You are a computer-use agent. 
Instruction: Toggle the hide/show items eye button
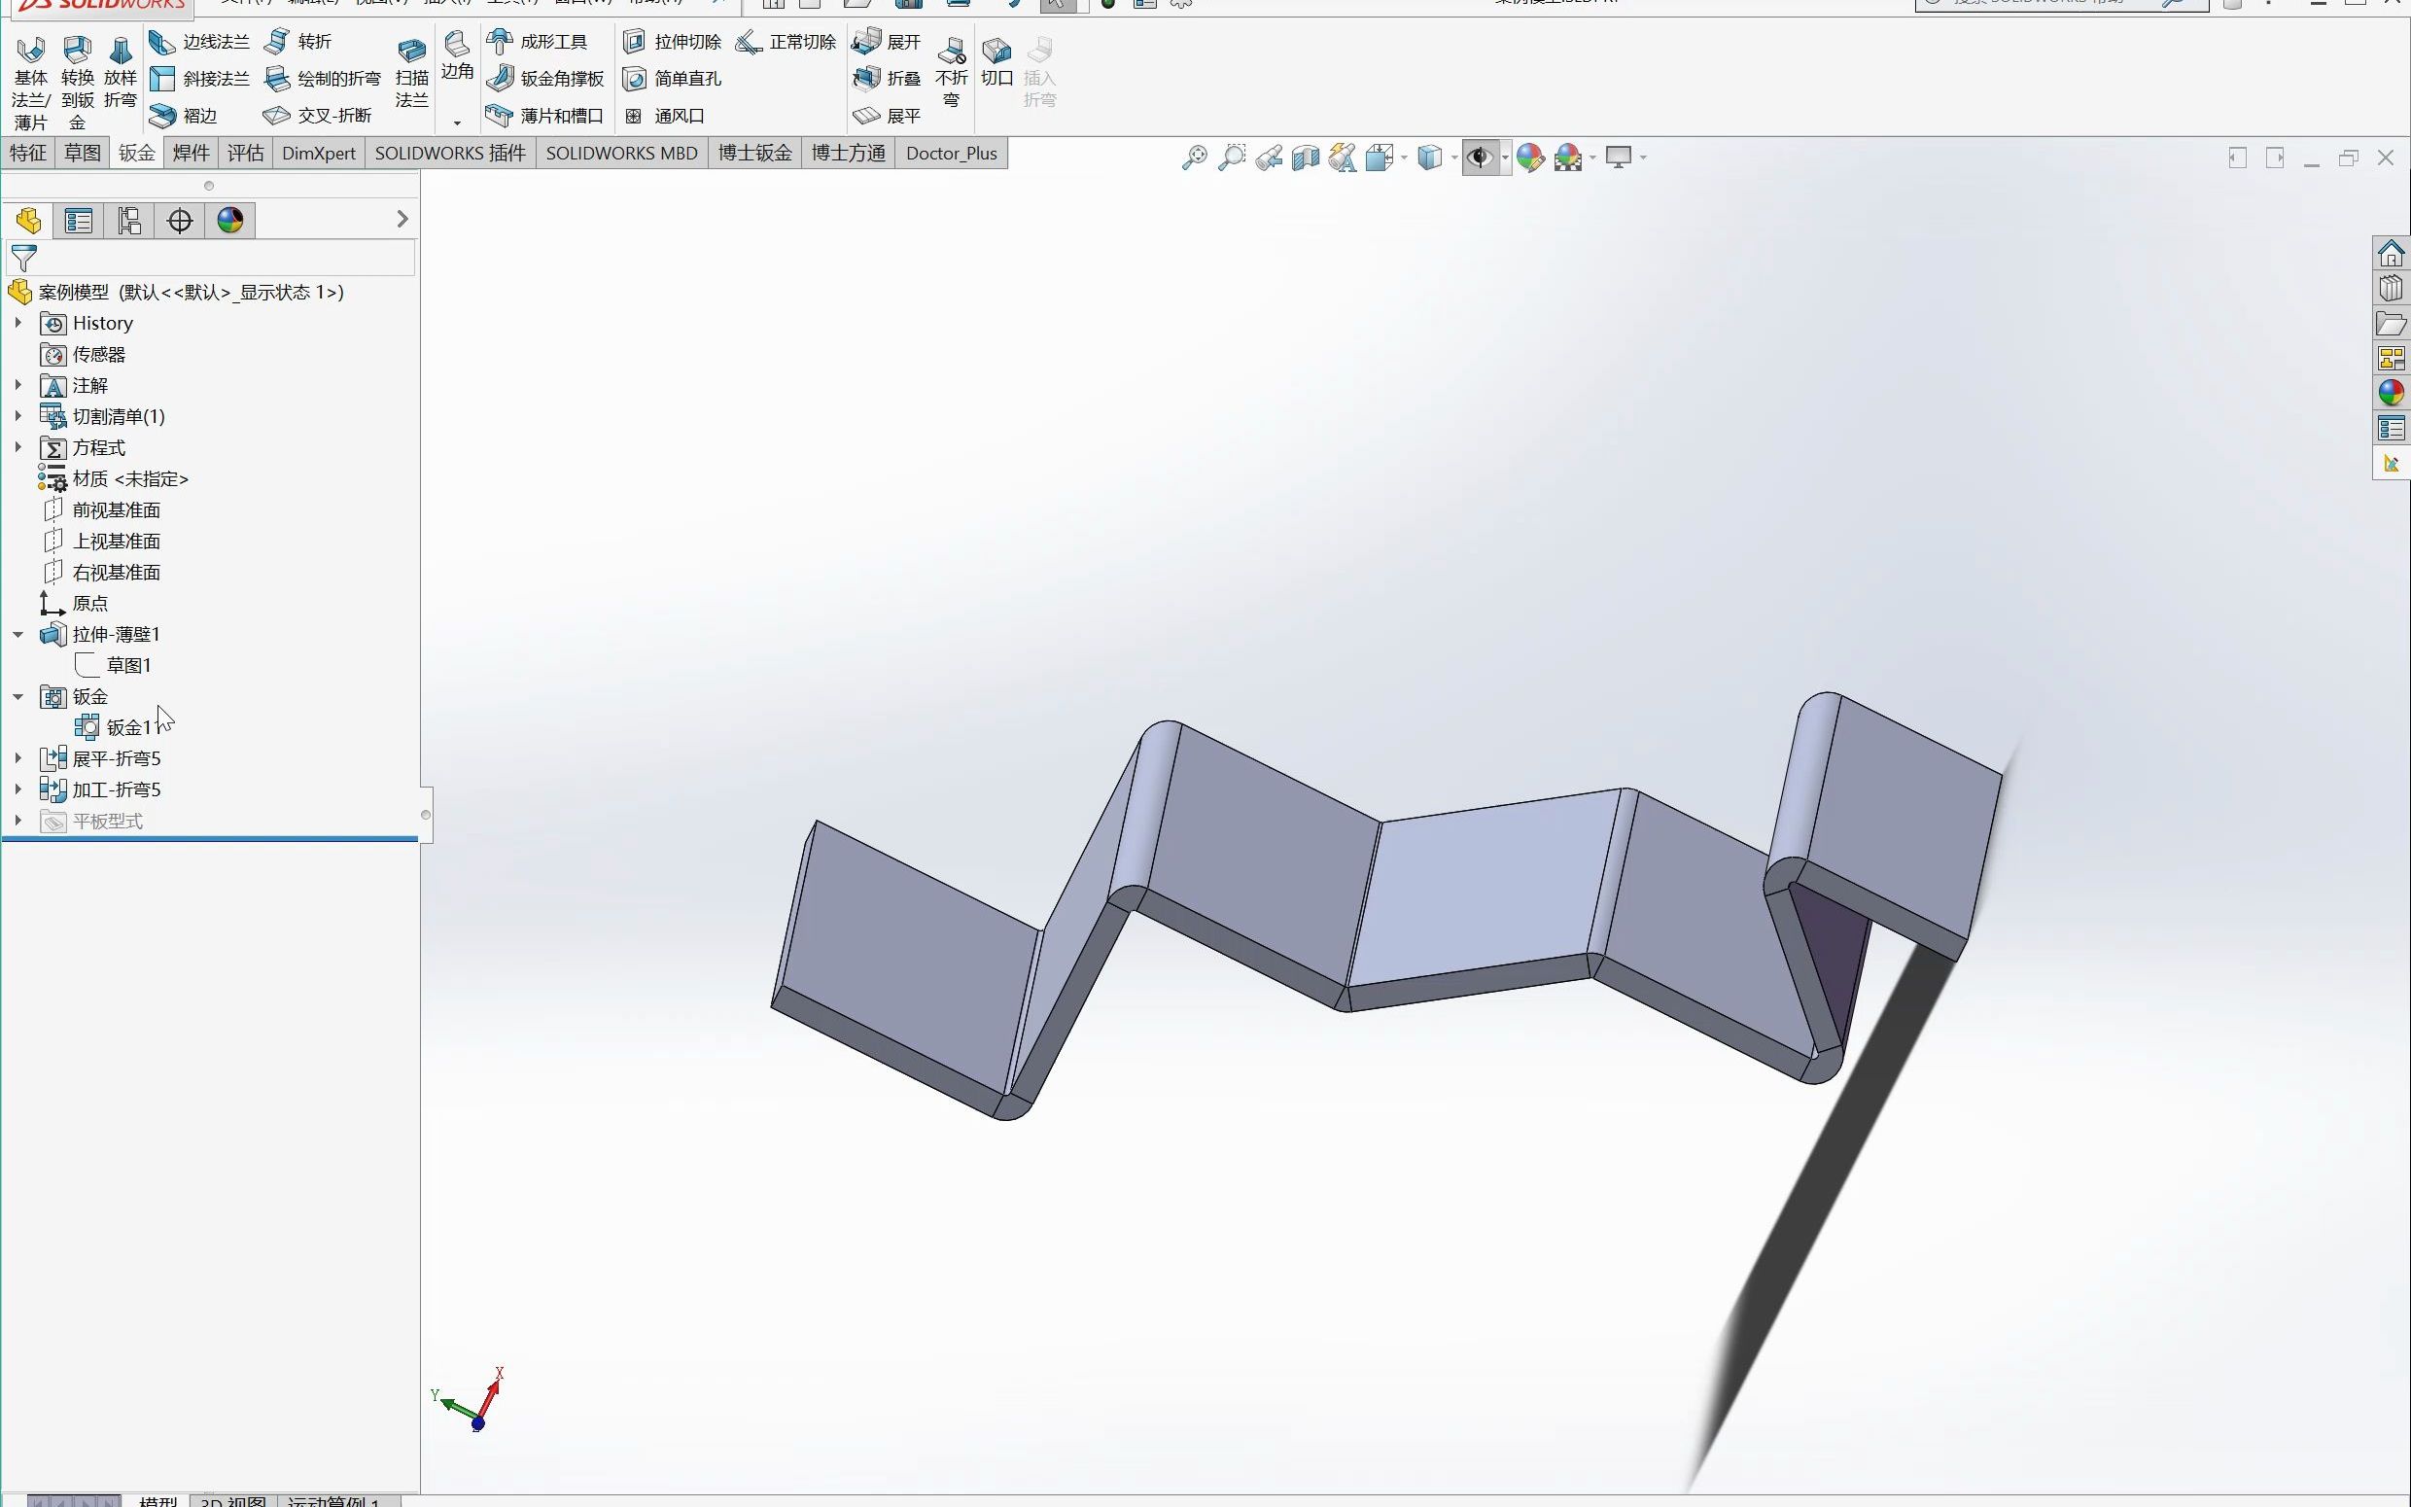coord(1480,158)
